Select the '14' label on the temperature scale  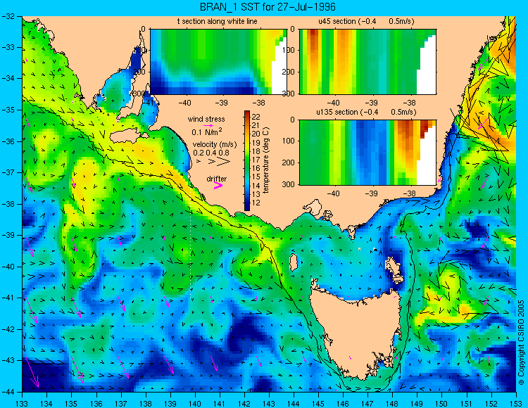256,186
